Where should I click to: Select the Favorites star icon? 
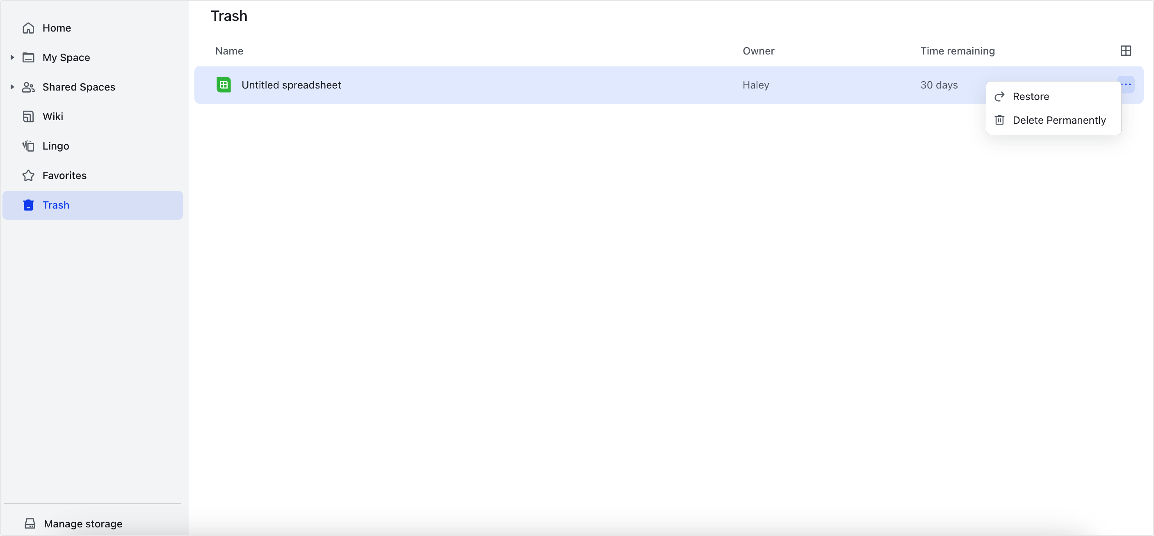(x=28, y=175)
